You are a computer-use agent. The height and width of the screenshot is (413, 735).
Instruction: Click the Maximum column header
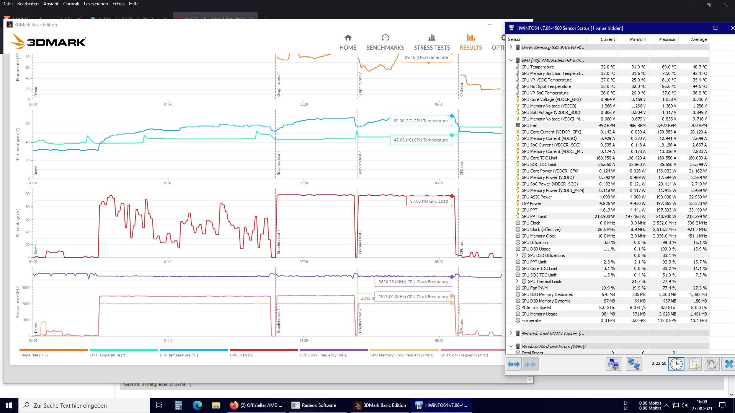click(x=667, y=39)
